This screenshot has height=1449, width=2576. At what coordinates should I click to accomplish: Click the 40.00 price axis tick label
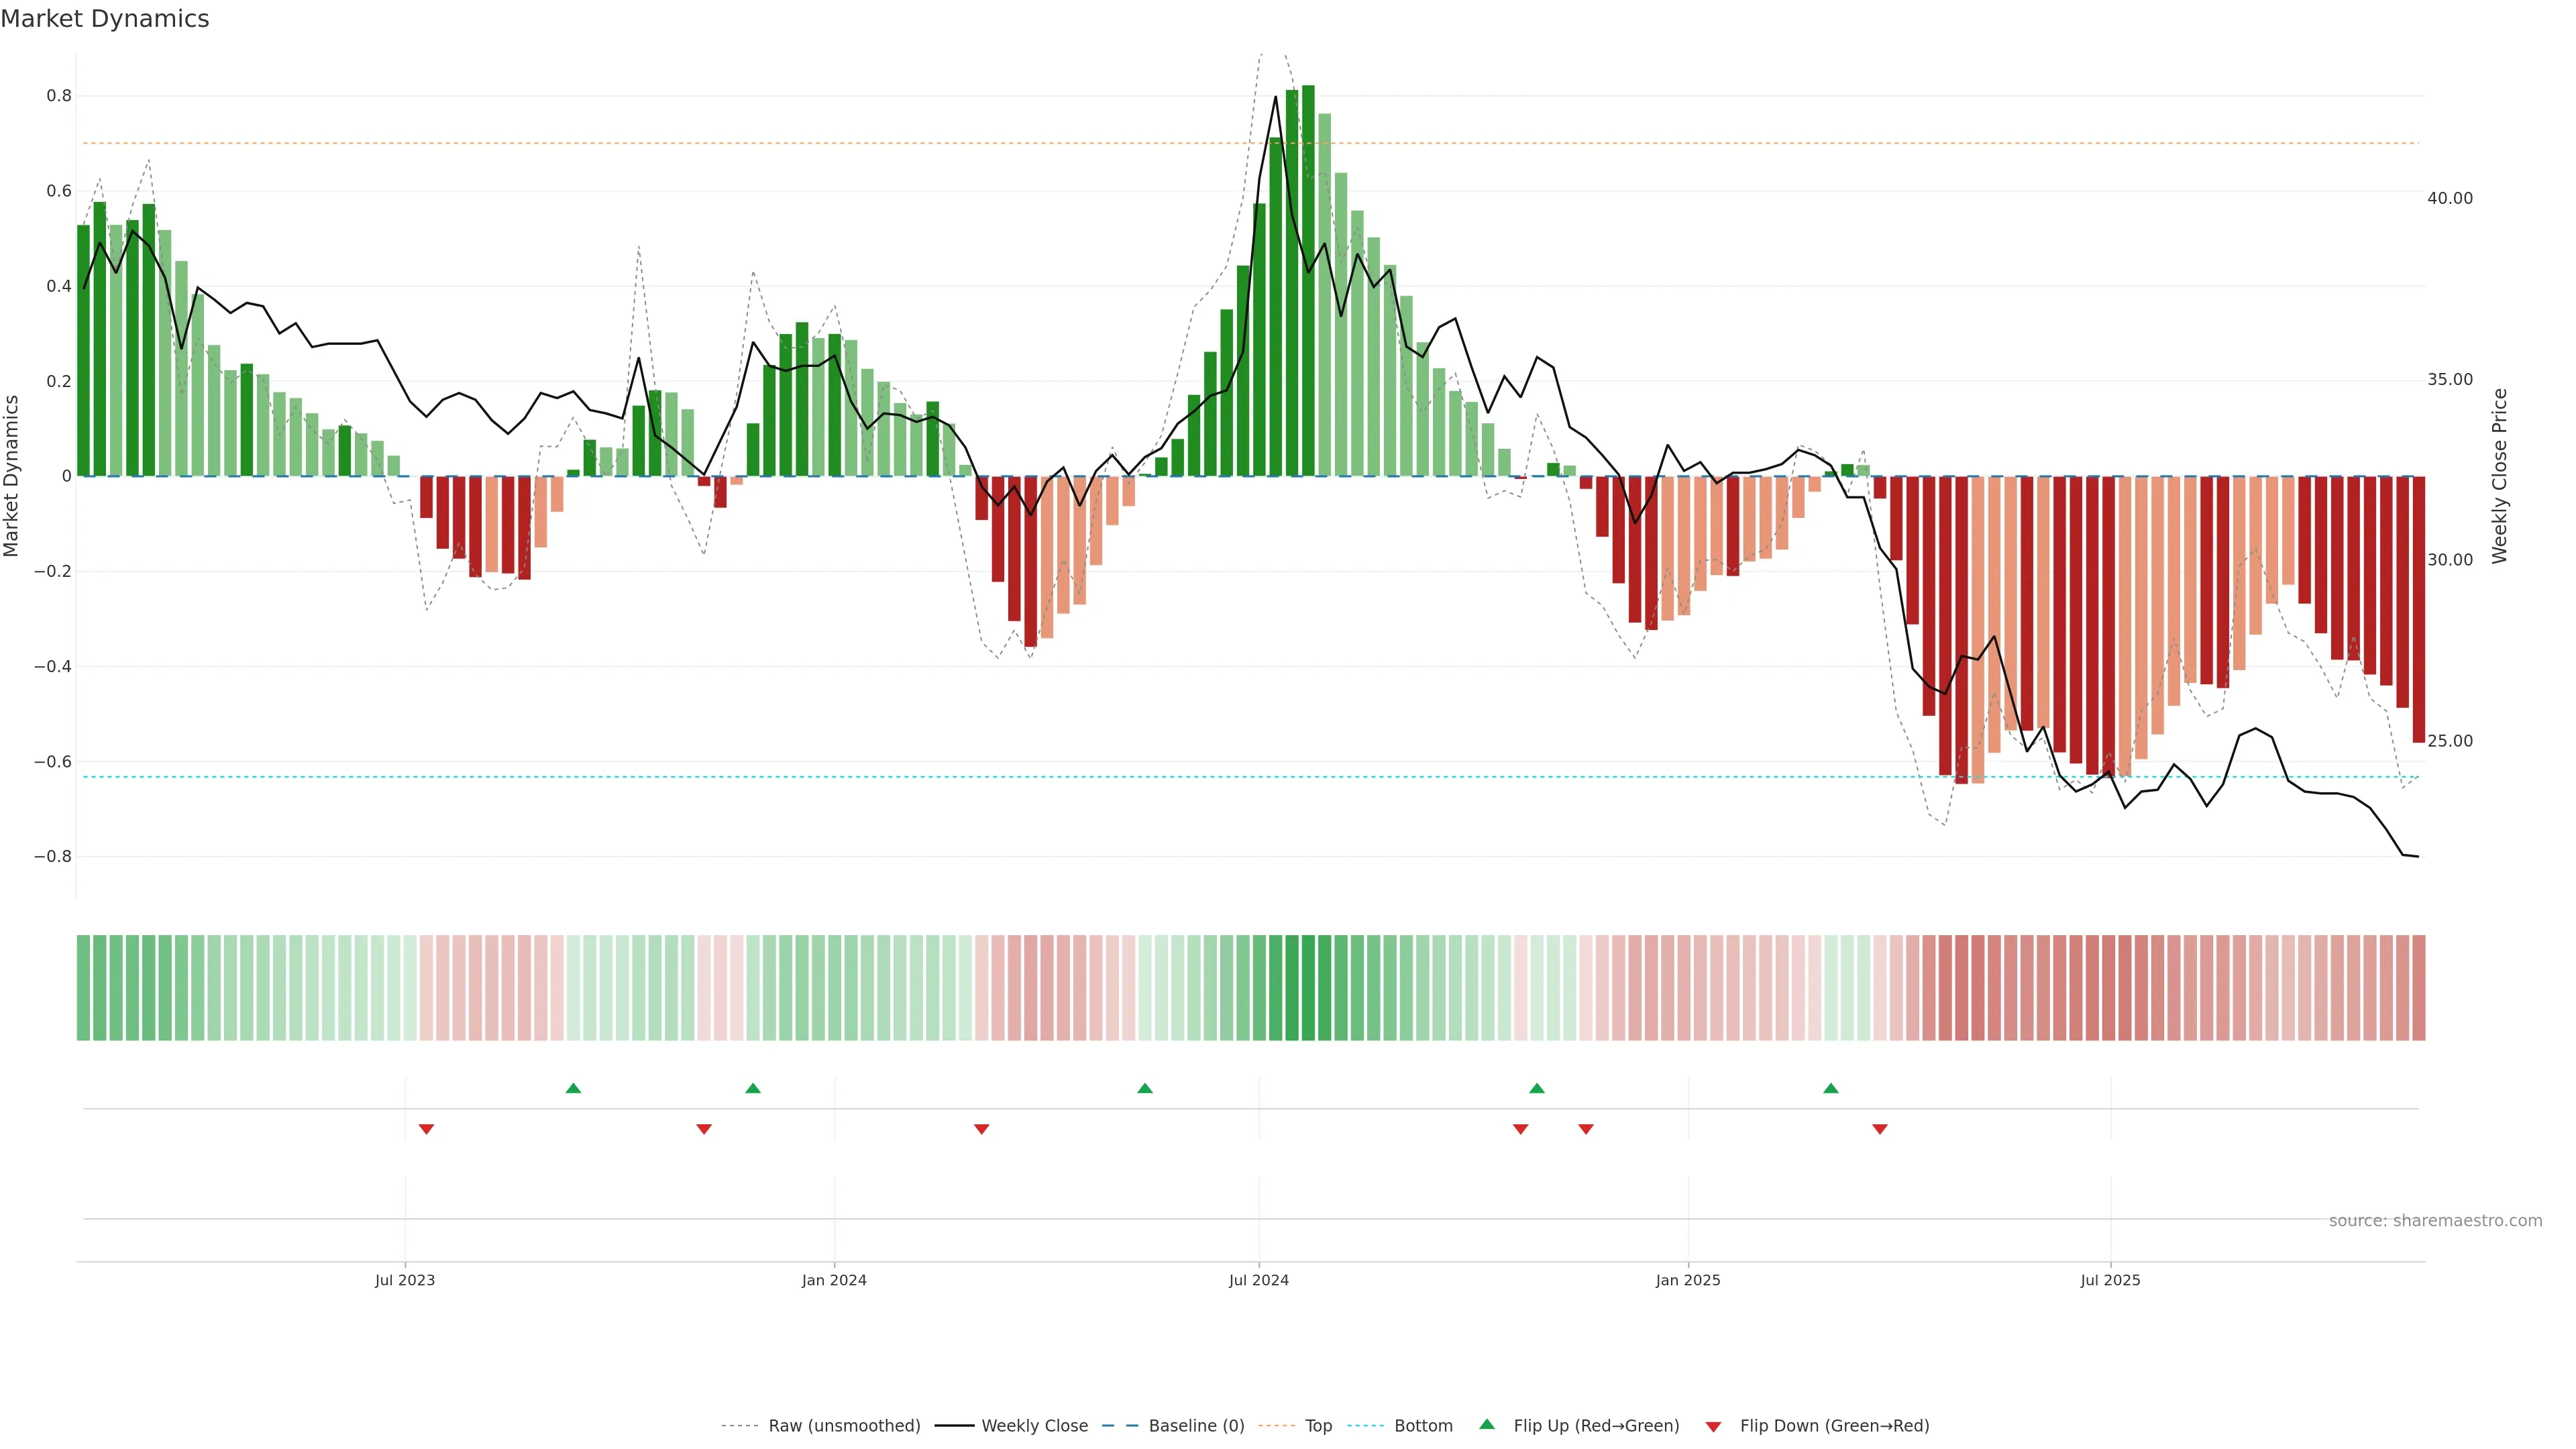coord(2449,198)
